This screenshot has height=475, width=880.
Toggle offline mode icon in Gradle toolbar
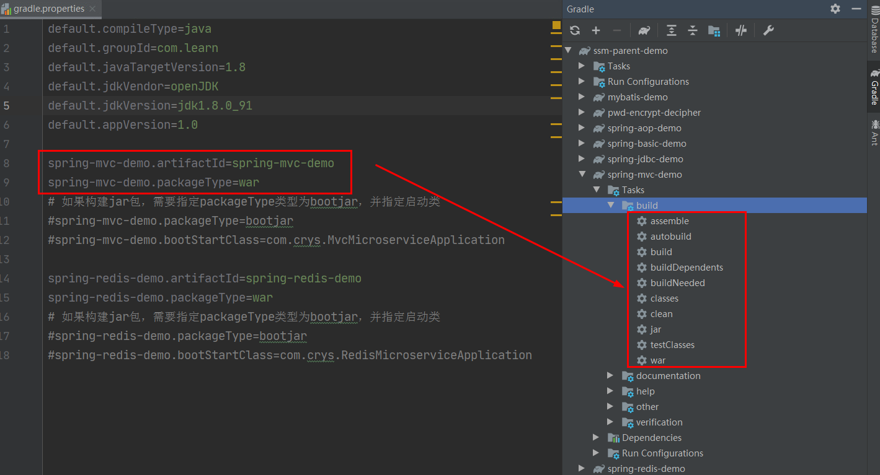[x=741, y=30]
